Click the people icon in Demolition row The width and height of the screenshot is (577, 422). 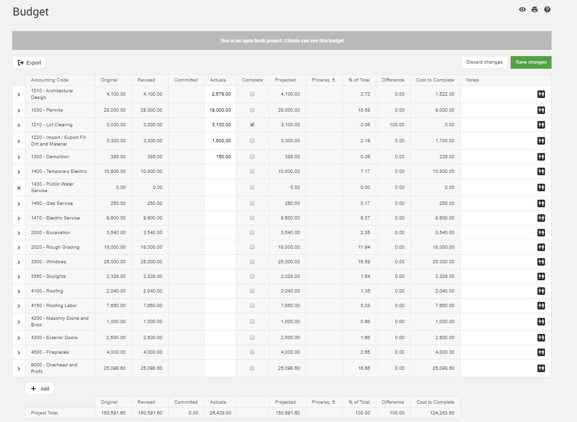541,157
